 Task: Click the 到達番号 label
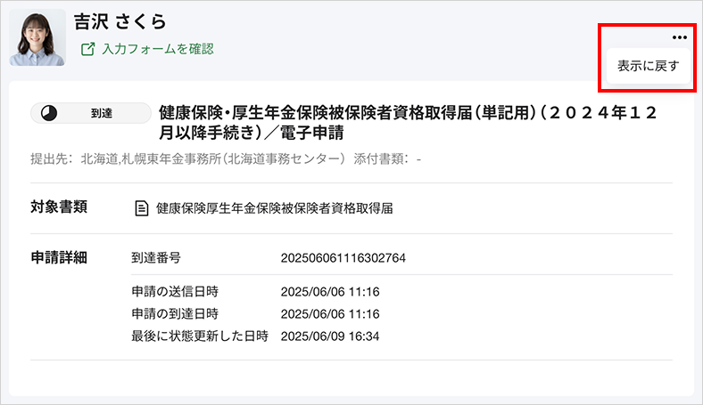(x=156, y=258)
